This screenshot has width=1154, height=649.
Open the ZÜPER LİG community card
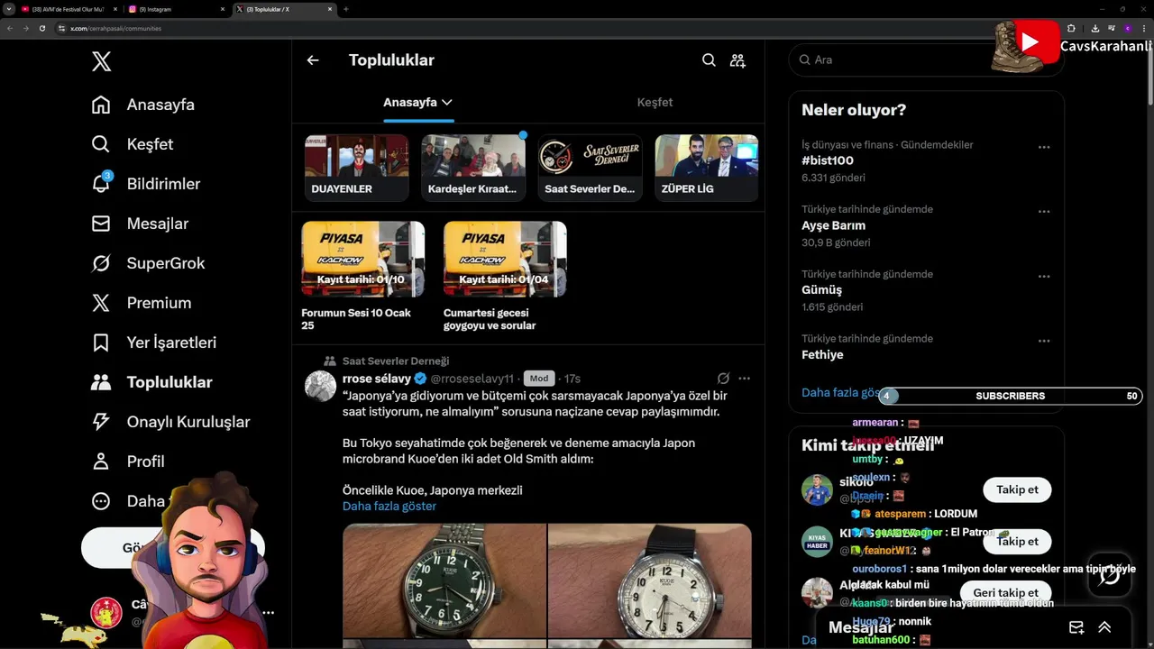[706, 168]
